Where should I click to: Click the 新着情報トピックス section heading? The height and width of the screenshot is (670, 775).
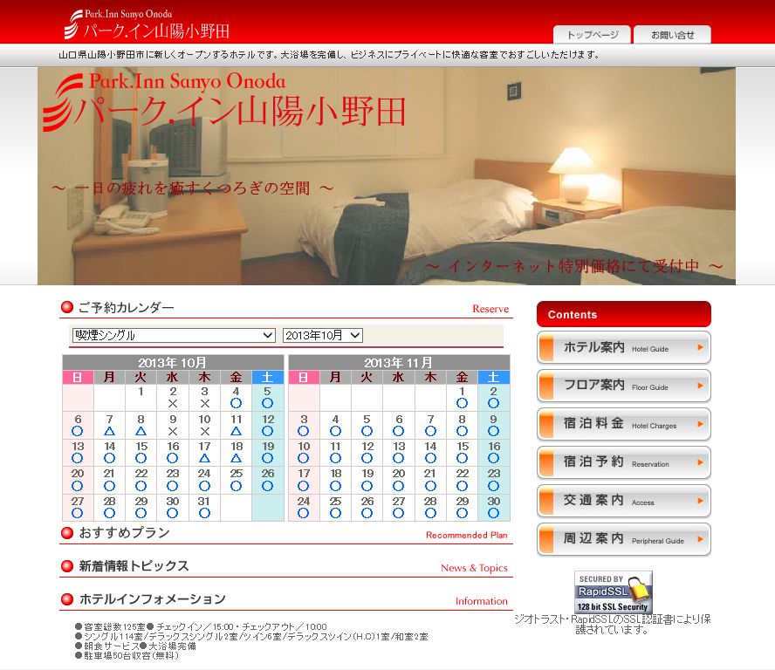pyautogui.click(x=134, y=565)
